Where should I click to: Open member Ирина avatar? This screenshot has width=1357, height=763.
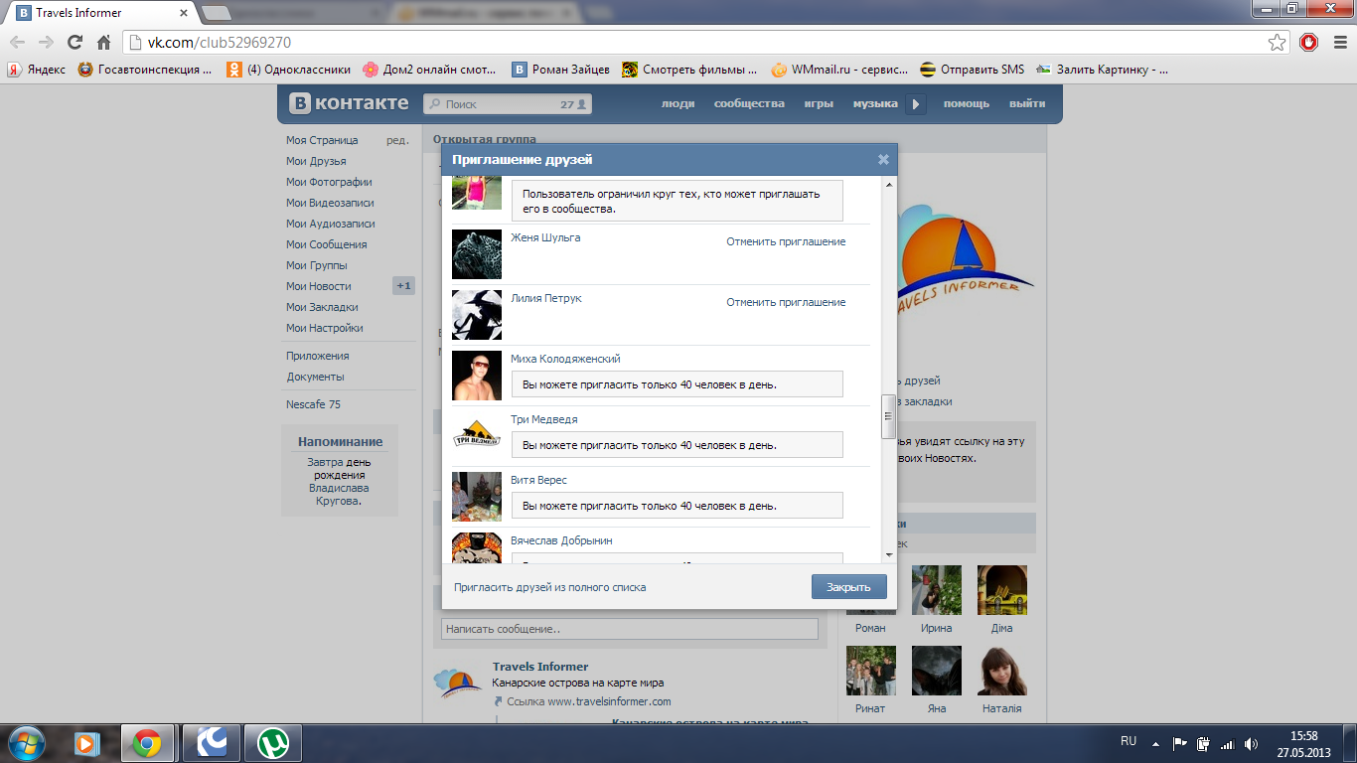point(937,590)
